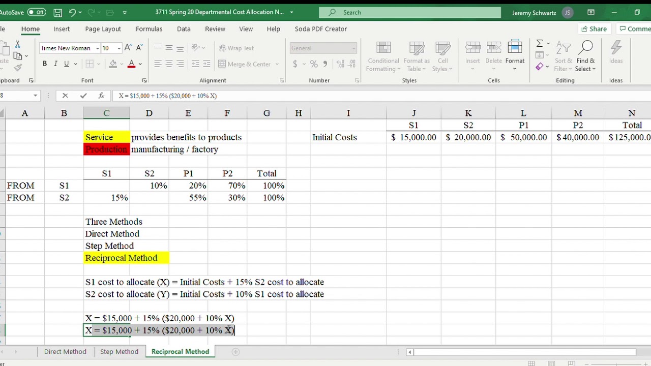Cancel the formula bar entry
This screenshot has width=651, height=366.
tap(65, 96)
